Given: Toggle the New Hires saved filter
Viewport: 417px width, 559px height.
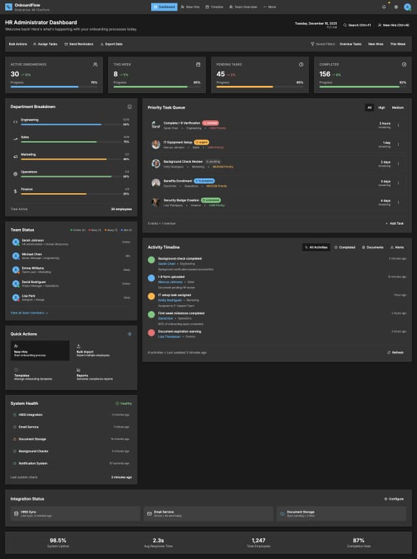Looking at the screenshot, I should point(375,44).
